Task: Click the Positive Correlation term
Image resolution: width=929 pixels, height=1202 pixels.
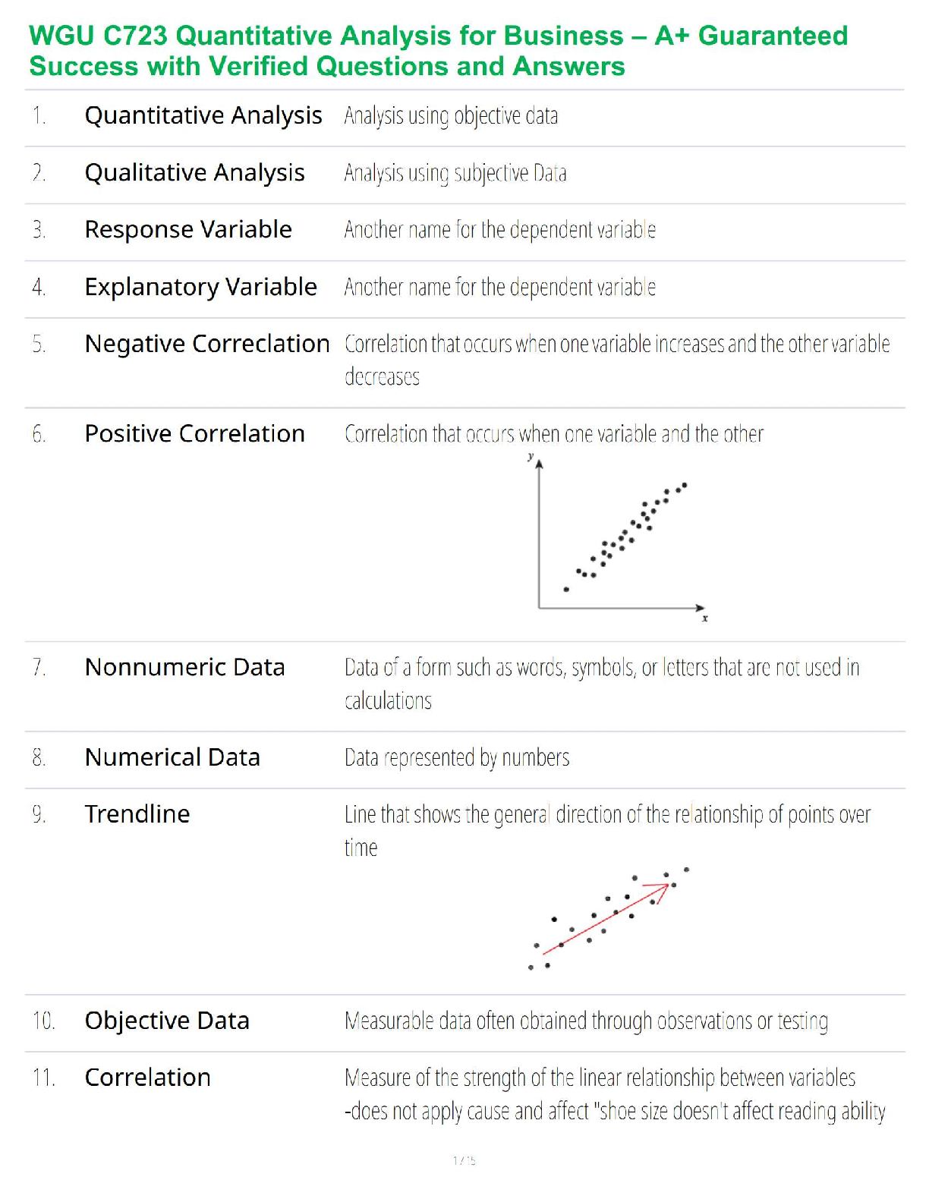Action: pos(194,433)
